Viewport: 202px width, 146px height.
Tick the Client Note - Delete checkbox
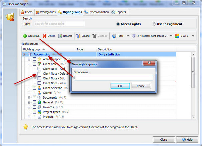39,73
